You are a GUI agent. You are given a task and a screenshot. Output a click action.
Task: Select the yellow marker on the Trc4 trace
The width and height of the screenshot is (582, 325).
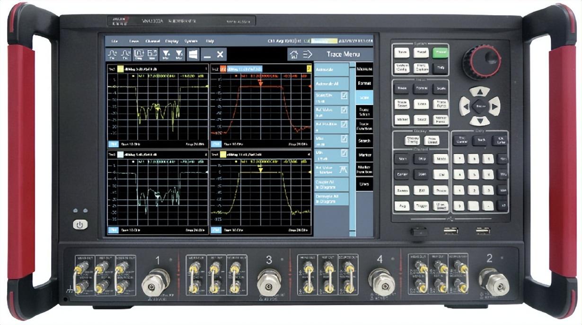click(x=260, y=169)
